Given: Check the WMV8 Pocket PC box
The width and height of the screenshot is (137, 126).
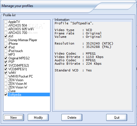Looking at the screenshot, I should coord(6,76).
